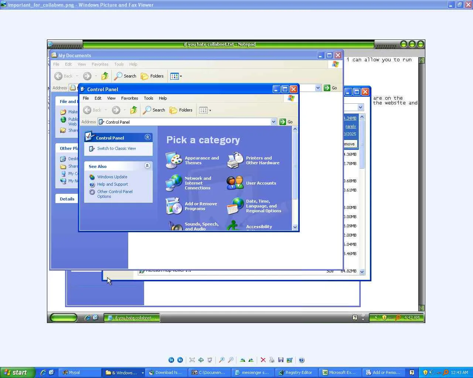Open Tools menu in pictured Control Panel window
Screen dimensions: 473x378
pyautogui.click(x=149, y=98)
